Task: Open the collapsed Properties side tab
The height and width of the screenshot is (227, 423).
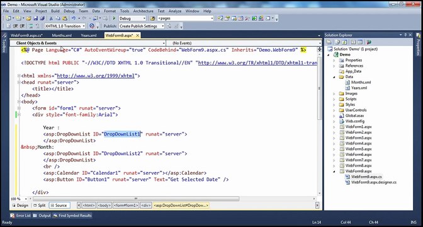Action: (x=419, y=45)
